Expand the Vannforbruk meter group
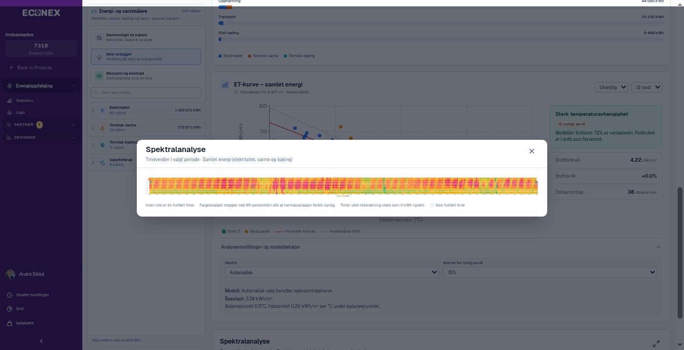The image size is (684, 350). click(x=93, y=162)
